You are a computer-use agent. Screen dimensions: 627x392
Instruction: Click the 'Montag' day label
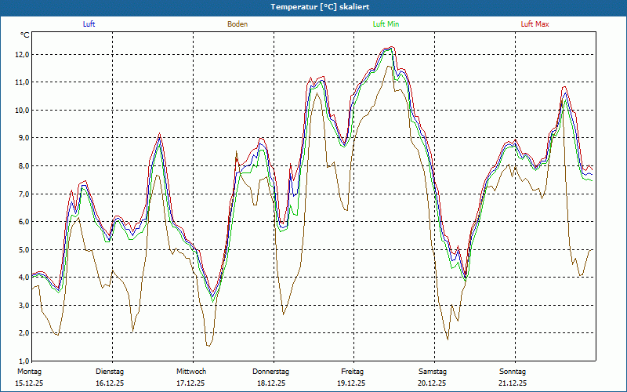[x=28, y=372]
